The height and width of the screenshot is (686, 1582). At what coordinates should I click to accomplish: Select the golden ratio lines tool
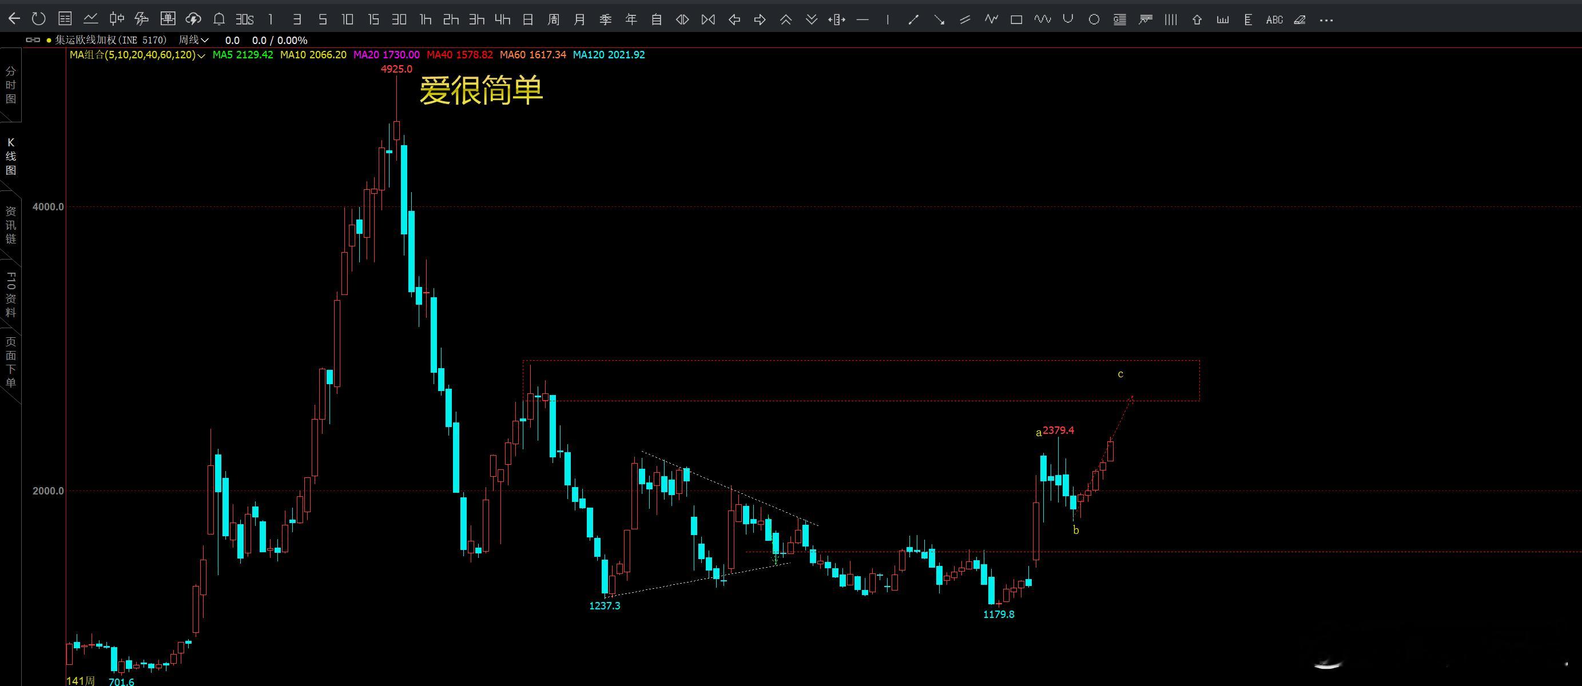pos(1119,19)
